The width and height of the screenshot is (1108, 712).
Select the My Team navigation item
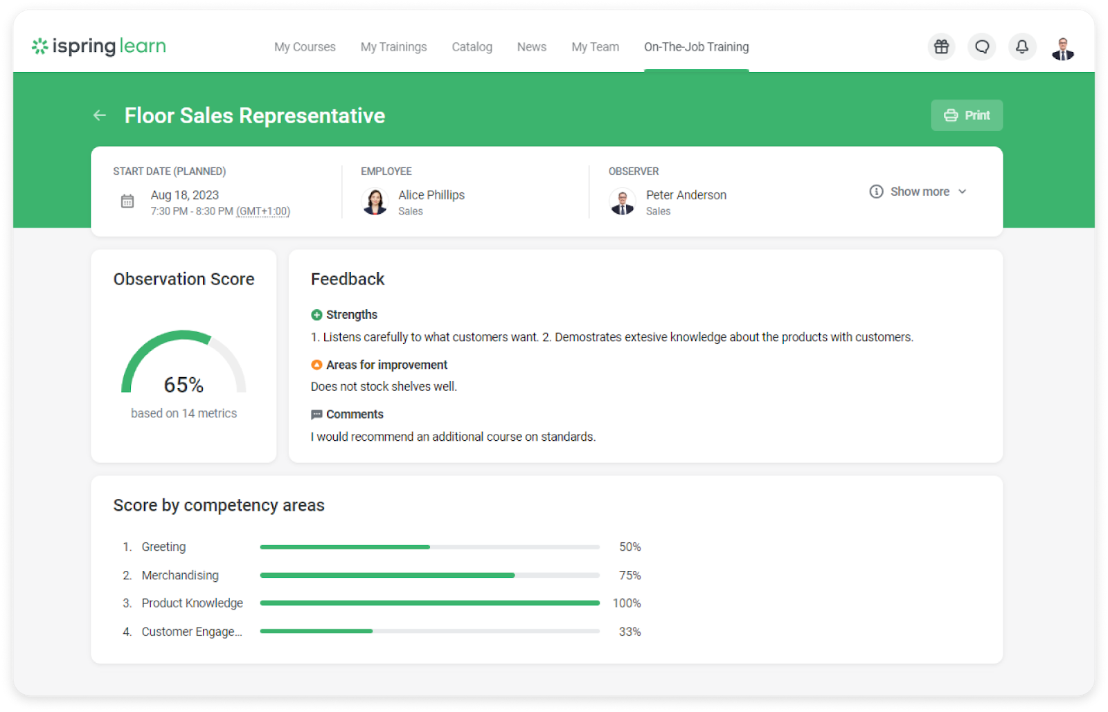(x=595, y=46)
